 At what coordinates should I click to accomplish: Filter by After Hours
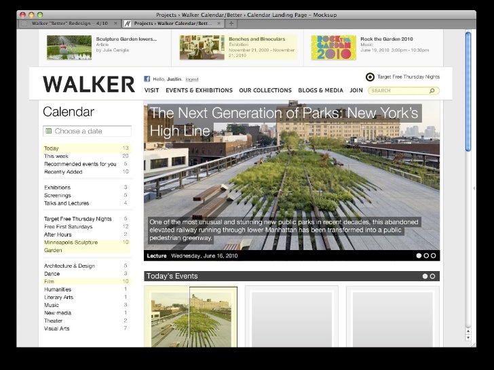coord(86,234)
